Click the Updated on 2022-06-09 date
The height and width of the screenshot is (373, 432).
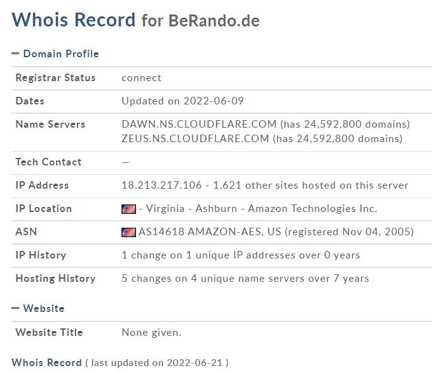coord(183,101)
